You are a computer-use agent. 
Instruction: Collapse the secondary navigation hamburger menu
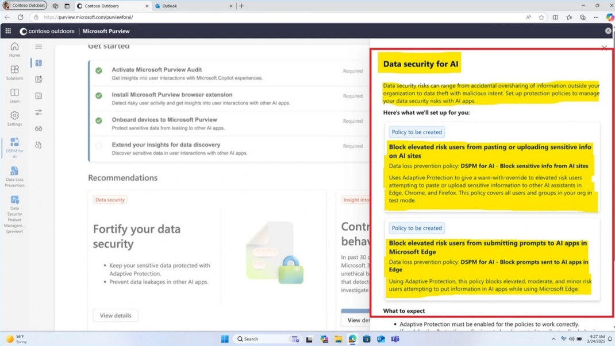pyautogui.click(x=39, y=46)
